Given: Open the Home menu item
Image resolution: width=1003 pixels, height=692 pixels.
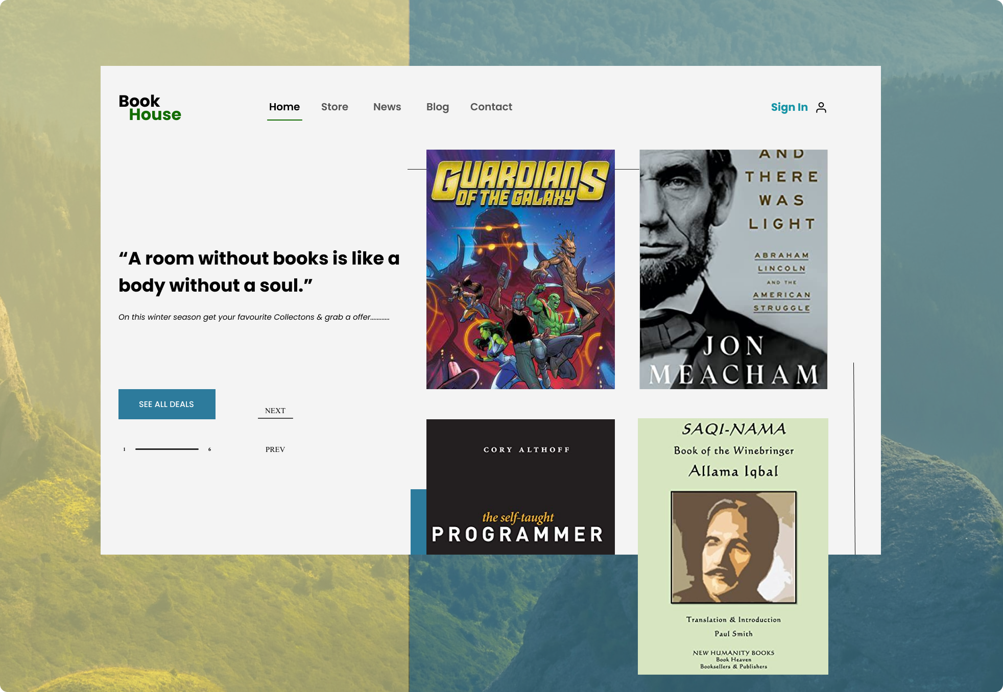Looking at the screenshot, I should [284, 107].
